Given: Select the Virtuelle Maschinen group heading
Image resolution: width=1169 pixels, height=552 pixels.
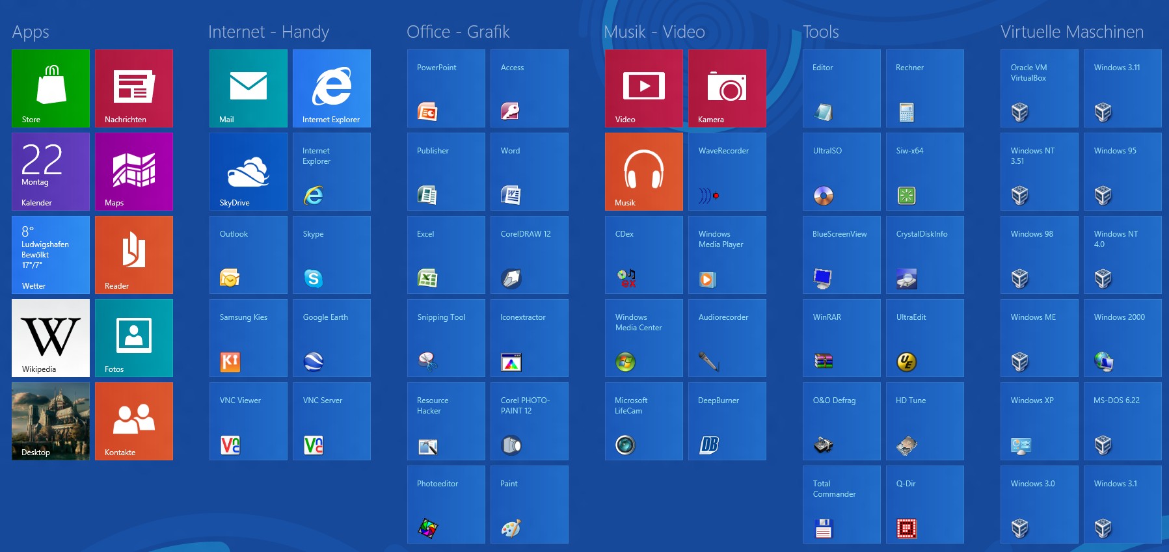Looking at the screenshot, I should click(1072, 31).
